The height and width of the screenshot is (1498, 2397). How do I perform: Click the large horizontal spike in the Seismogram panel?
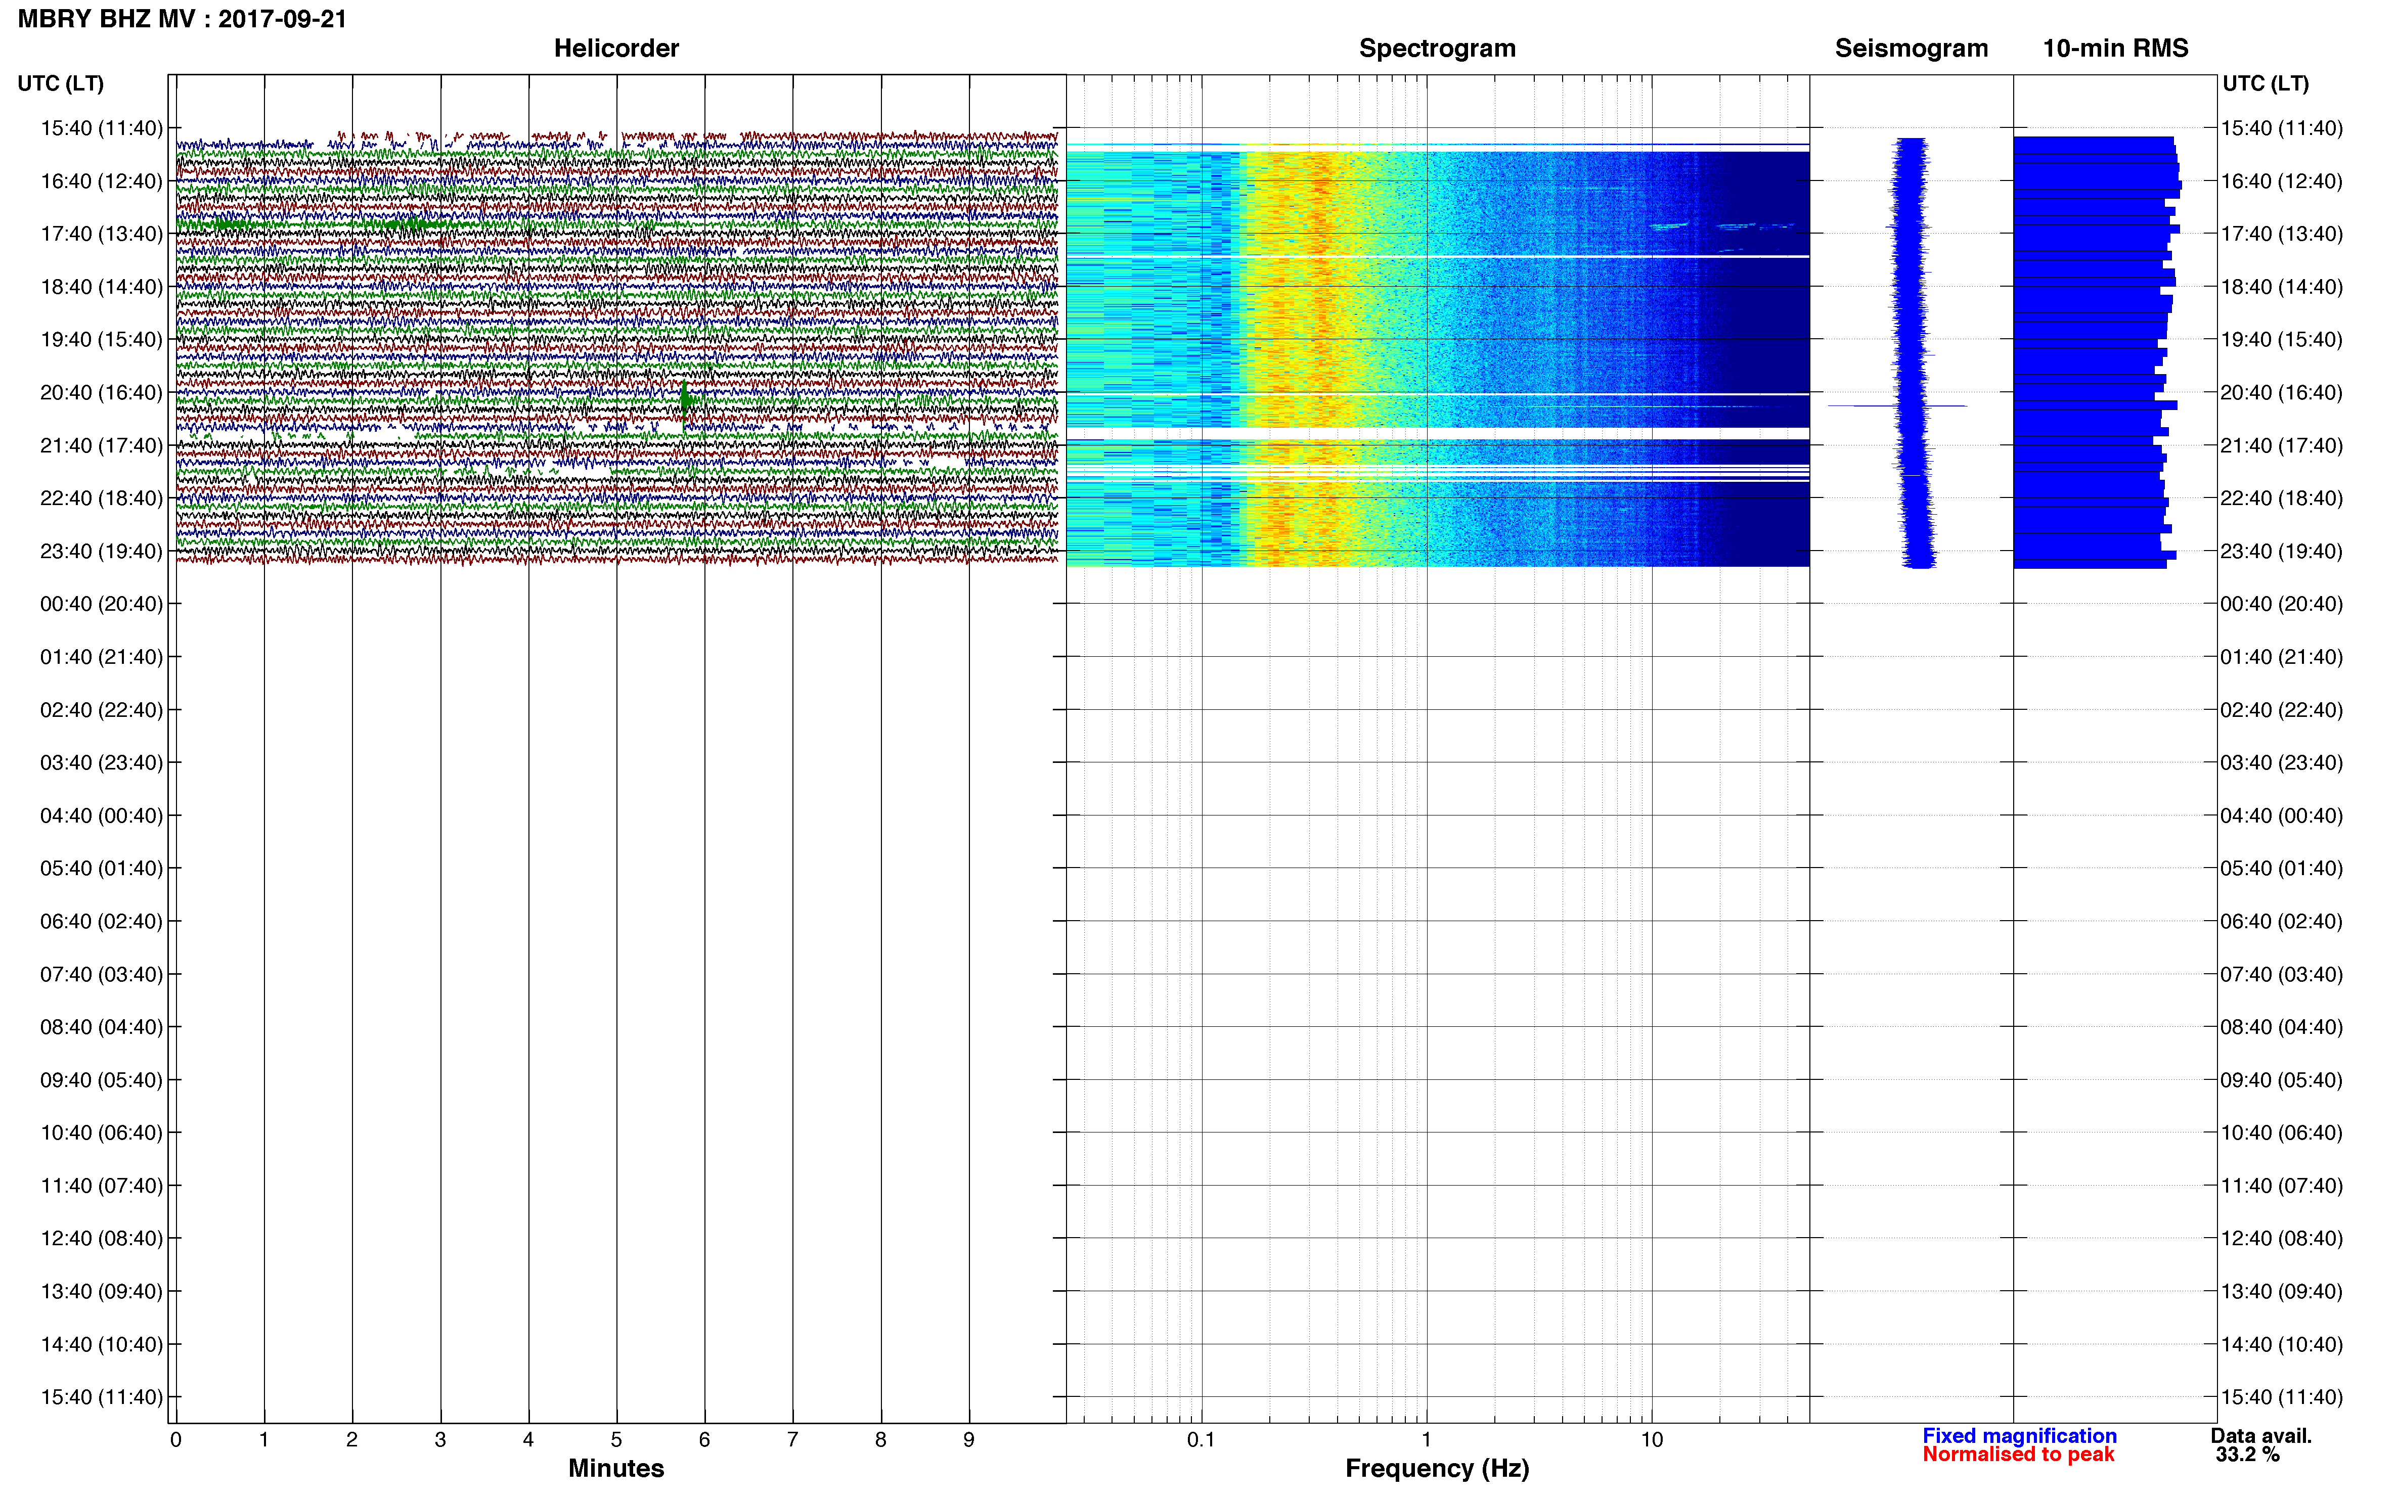[1896, 406]
